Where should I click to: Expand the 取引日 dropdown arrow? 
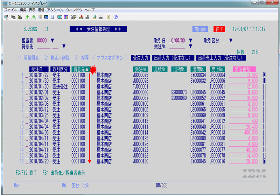pos(190,41)
